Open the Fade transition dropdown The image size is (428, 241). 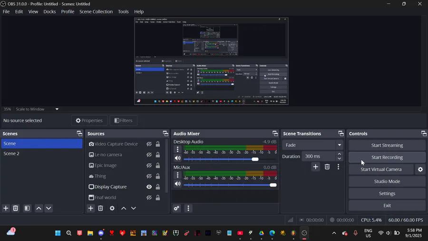pyautogui.click(x=312, y=145)
